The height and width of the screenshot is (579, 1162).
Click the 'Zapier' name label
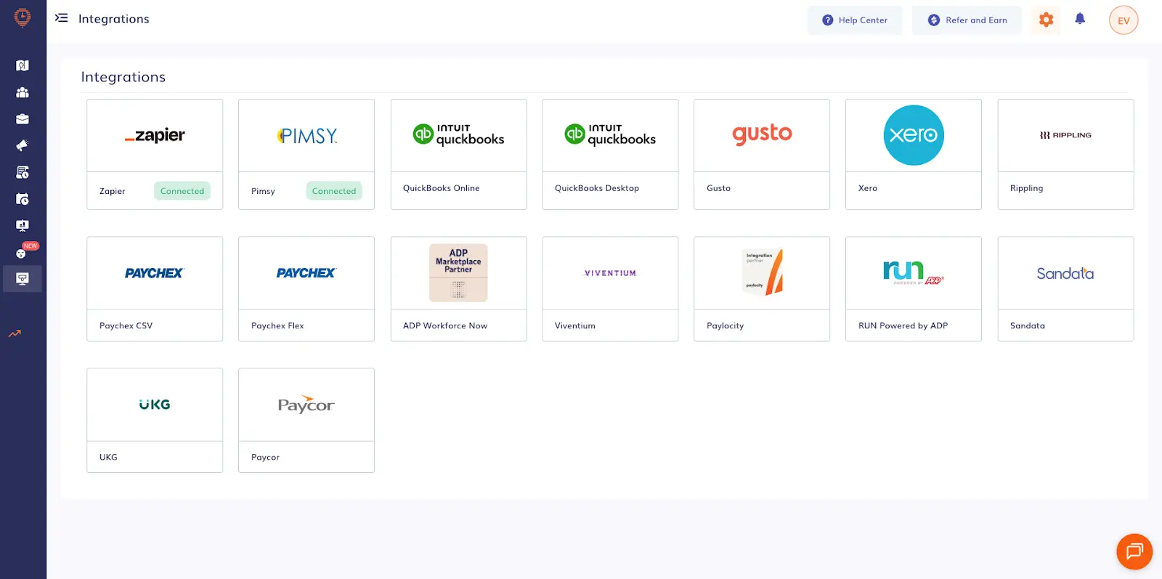[113, 191]
